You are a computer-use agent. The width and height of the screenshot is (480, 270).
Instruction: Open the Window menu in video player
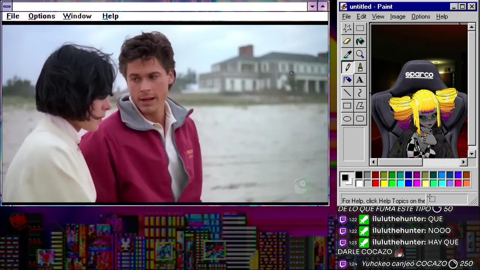point(77,16)
